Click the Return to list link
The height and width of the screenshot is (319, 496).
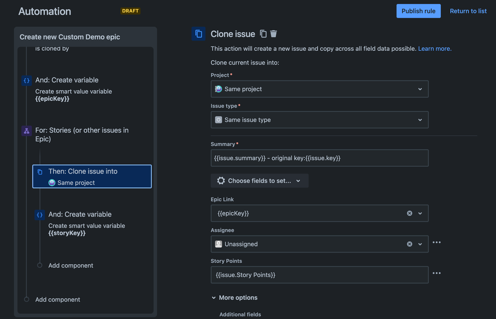[x=468, y=11]
